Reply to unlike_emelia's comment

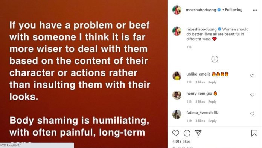(x=212, y=82)
